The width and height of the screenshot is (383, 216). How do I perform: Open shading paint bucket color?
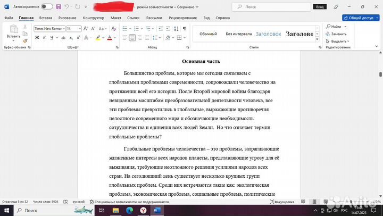[x=168, y=38]
